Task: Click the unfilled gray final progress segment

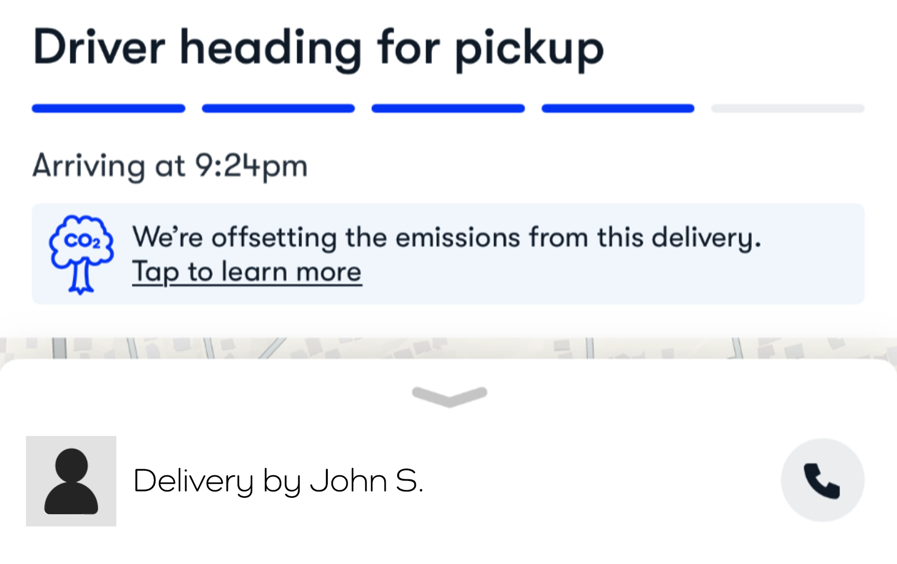Action: pyautogui.click(x=788, y=108)
